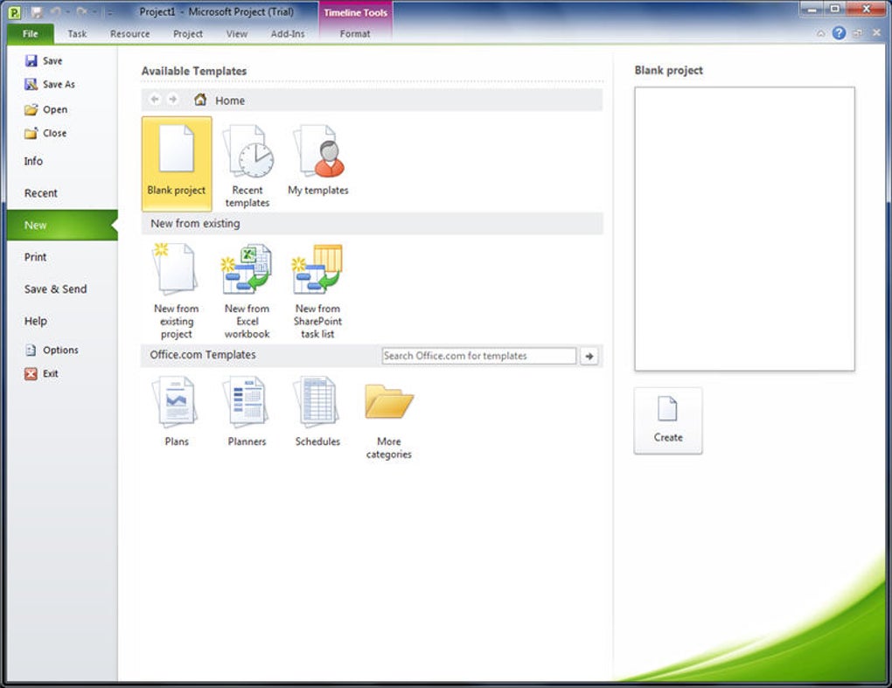Image resolution: width=892 pixels, height=688 pixels.
Task: Open the Planners template category
Action: (247, 412)
